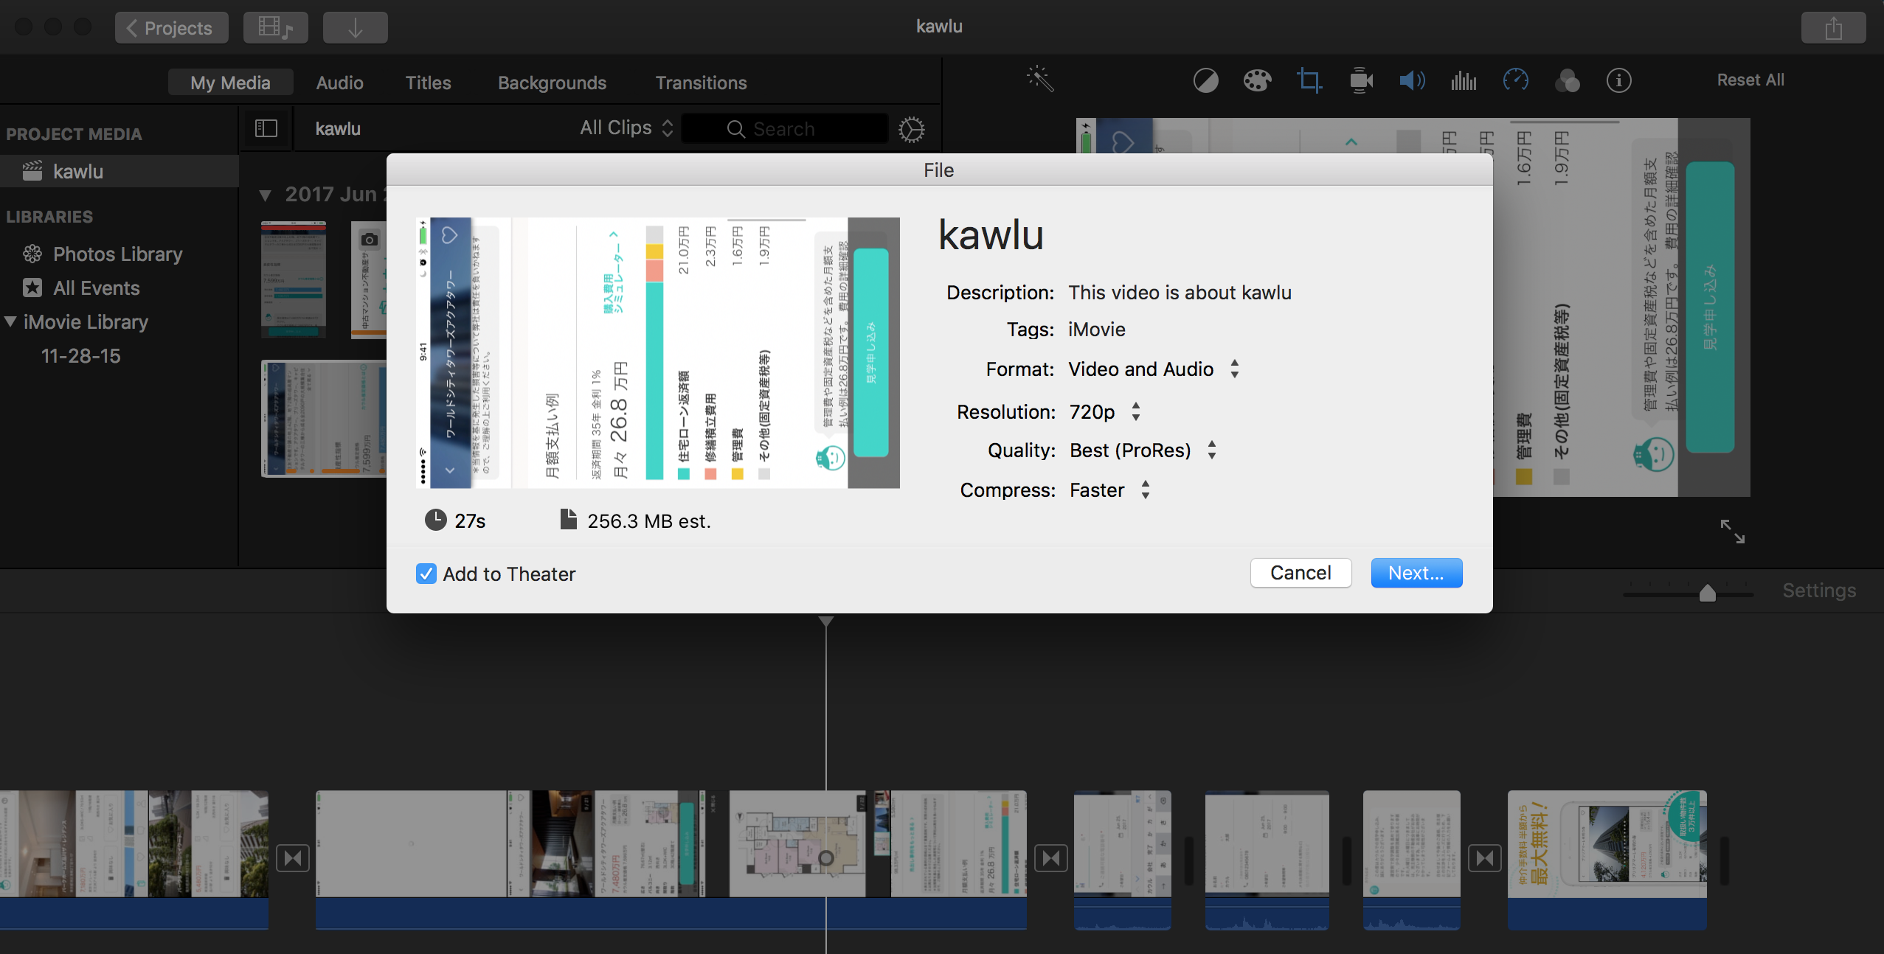Click Cancel to dismiss the dialog
Image resolution: width=1884 pixels, height=954 pixels.
[1300, 572]
